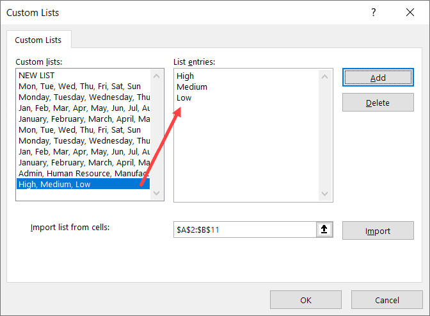Delete the selected custom list
The image size is (430, 316).
coord(377,103)
